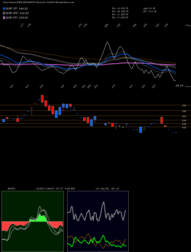Click inside the dark blue ADX panel
The image size is (191, 252).
click(98, 221)
